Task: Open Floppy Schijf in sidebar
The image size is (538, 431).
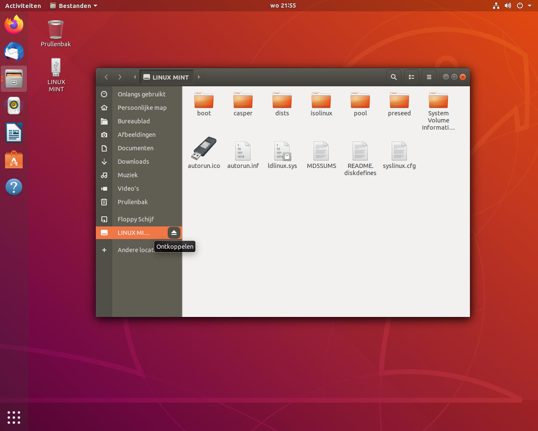Action: tap(139, 219)
